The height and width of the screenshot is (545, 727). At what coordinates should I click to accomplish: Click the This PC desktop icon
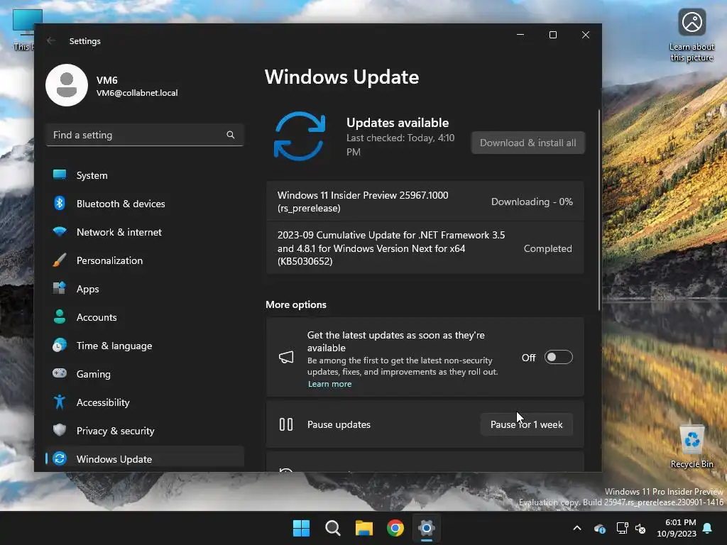pyautogui.click(x=24, y=30)
